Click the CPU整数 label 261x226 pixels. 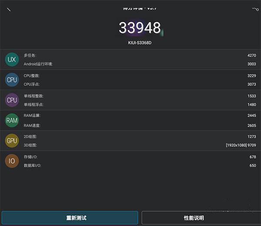click(x=32, y=76)
